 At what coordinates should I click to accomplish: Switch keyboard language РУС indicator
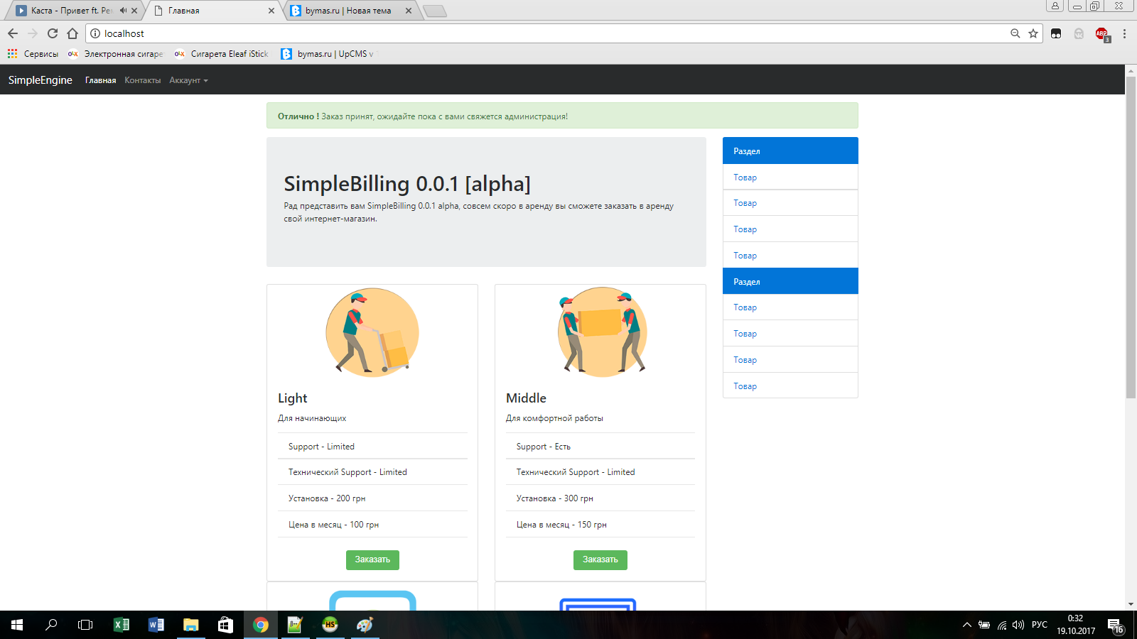[1039, 625]
